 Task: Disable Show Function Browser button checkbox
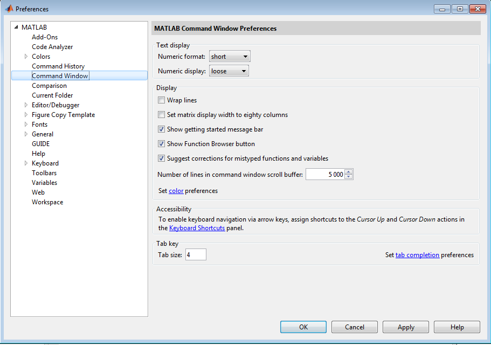pos(161,144)
